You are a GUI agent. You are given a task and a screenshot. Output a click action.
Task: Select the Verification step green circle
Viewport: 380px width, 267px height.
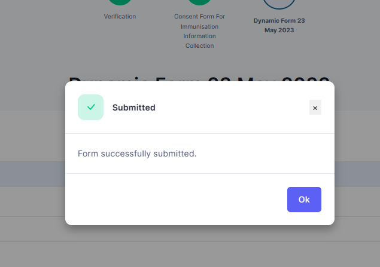pos(120,2)
